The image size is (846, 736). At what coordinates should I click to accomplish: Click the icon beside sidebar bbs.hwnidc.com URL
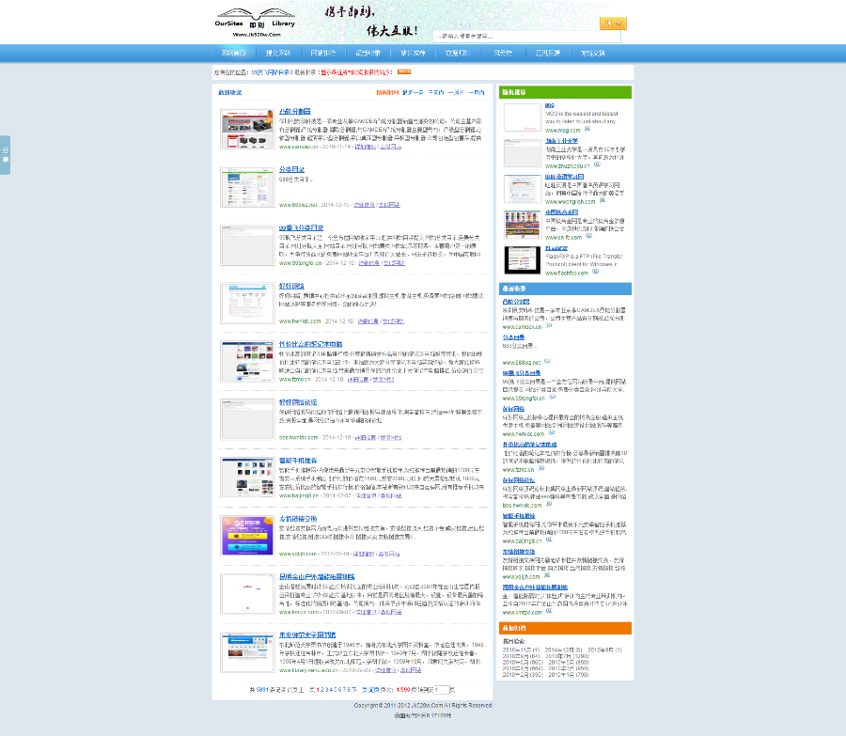click(x=549, y=504)
